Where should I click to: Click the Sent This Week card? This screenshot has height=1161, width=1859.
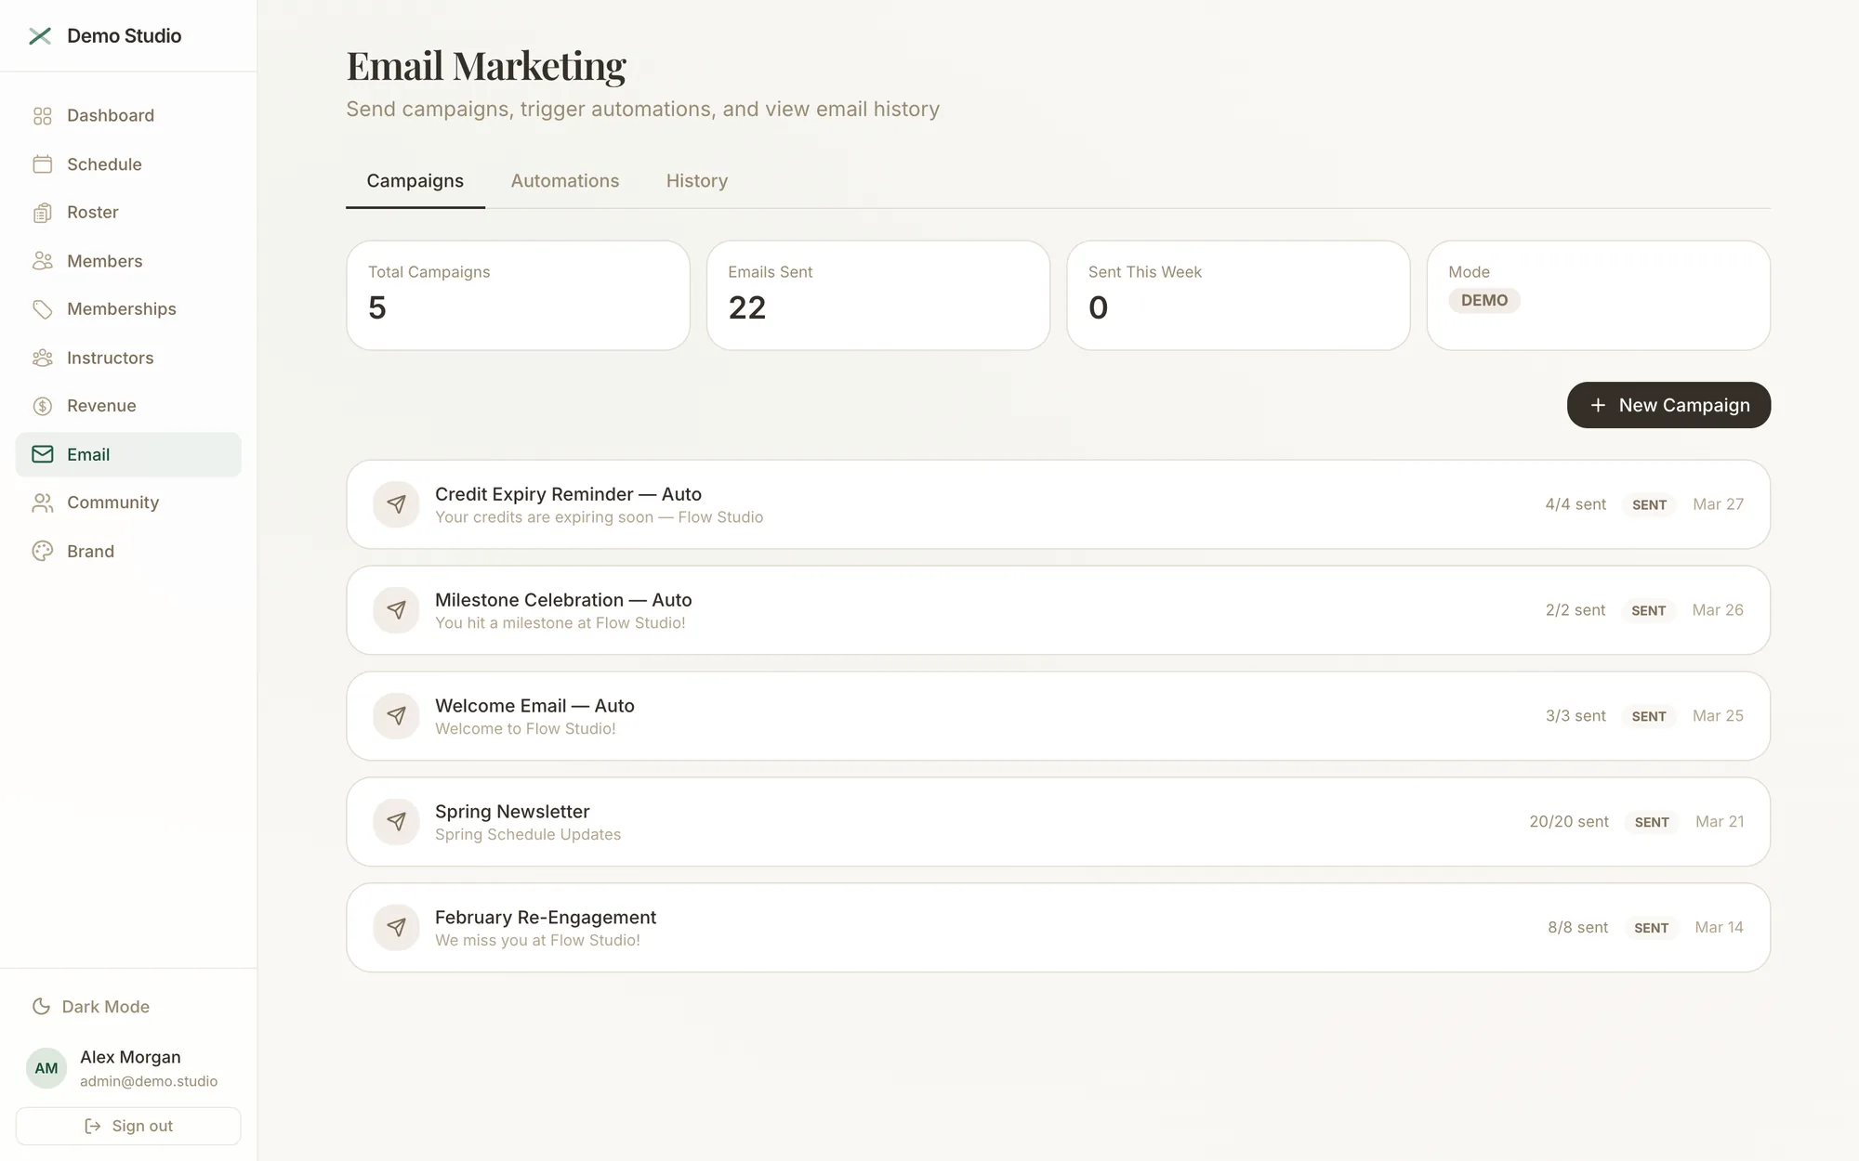click(1238, 295)
